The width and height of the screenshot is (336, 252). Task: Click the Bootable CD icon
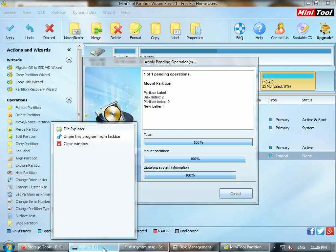pos(303,29)
